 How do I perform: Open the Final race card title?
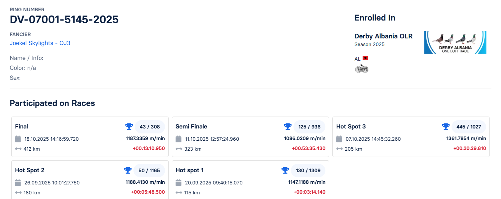[x=22, y=126]
